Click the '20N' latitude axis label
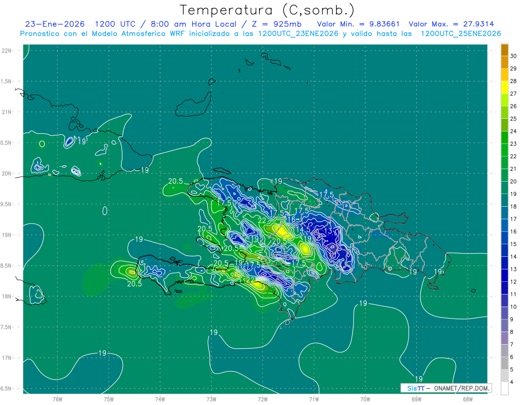Screen dimensions: 525x405 (7, 173)
